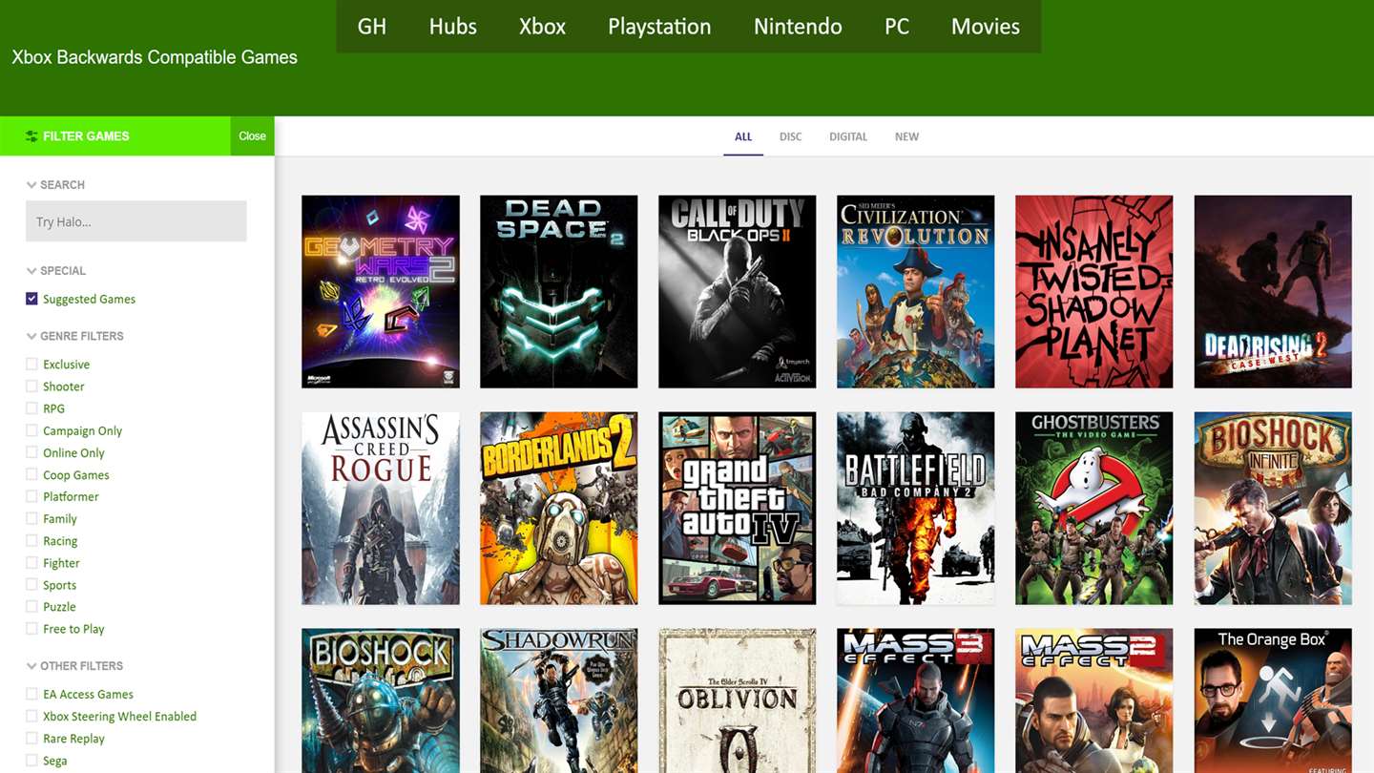Go to the Xbox section

pos(542,27)
